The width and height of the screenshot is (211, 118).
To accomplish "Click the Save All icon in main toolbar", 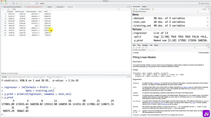I will (13, 3).
